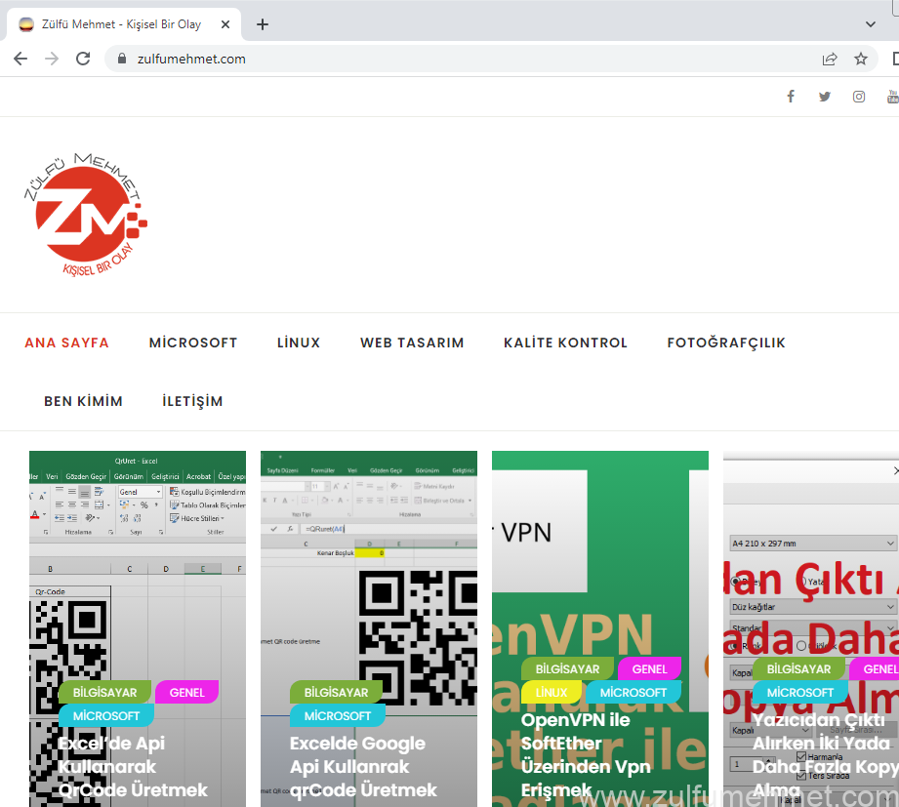Open the İLETİŞİM contact page
This screenshot has width=899, height=807.
tap(192, 401)
